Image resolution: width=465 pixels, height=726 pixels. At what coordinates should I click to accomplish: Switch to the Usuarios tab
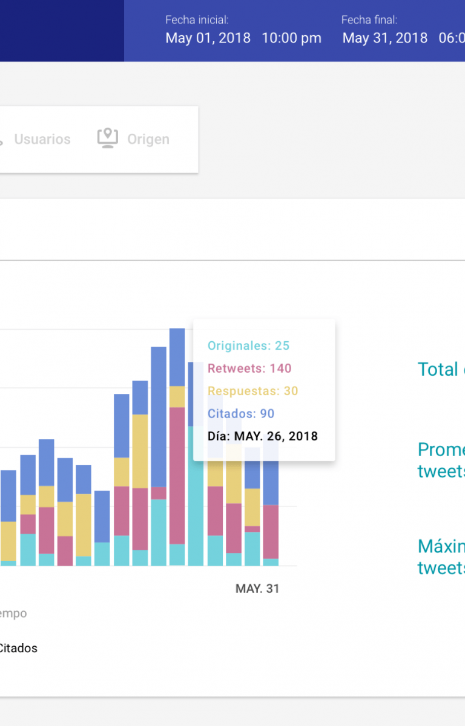42,139
